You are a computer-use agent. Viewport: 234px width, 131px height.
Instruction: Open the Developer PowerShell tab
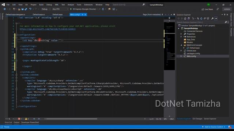[30, 122]
